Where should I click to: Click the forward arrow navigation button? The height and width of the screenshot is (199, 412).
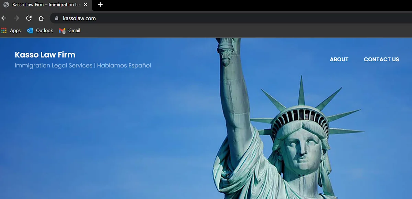[x=16, y=18]
